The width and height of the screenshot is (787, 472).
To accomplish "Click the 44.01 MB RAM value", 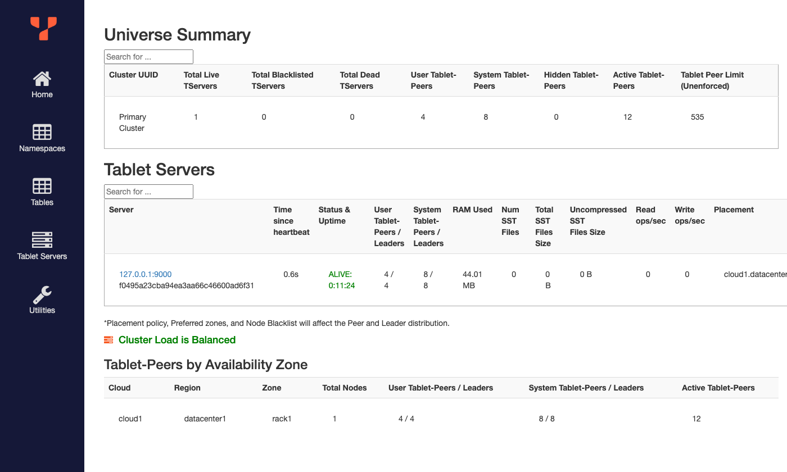I will [473, 280].
